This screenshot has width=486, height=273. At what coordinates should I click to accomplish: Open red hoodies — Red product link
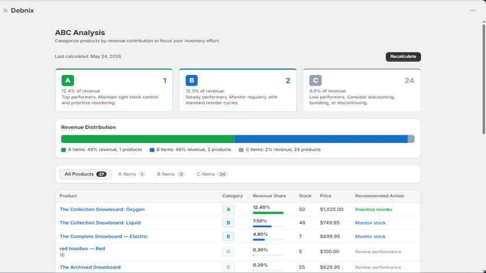(82, 248)
